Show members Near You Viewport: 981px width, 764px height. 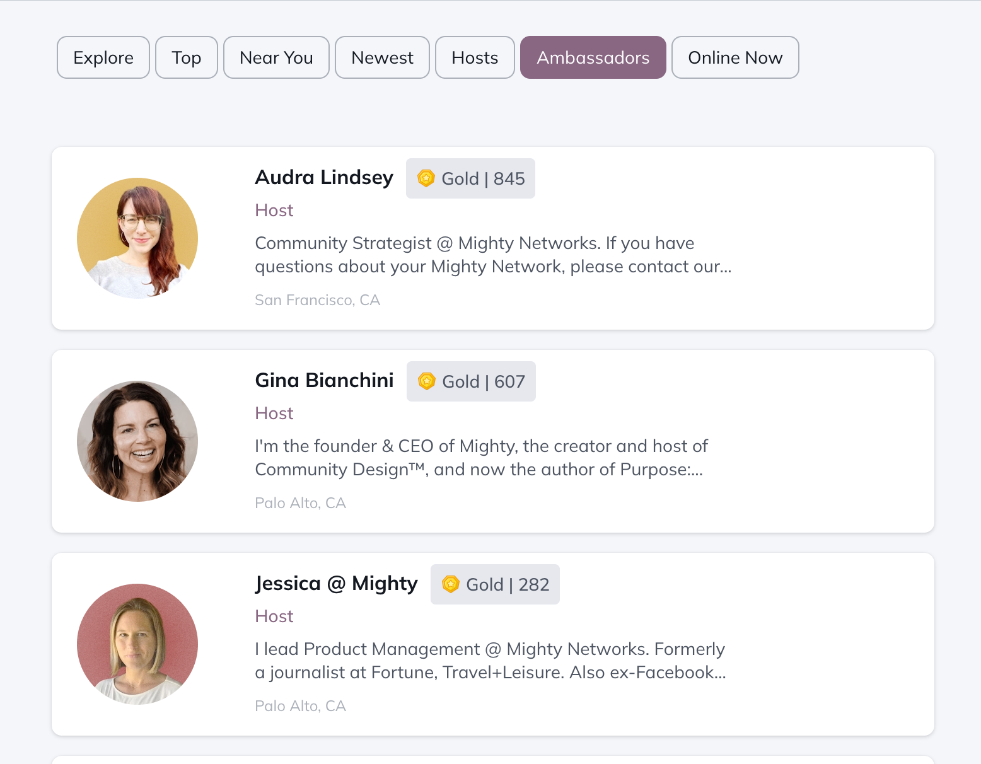pyautogui.click(x=276, y=57)
